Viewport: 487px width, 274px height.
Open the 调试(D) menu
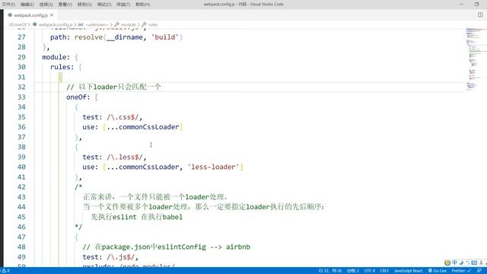point(104,5)
